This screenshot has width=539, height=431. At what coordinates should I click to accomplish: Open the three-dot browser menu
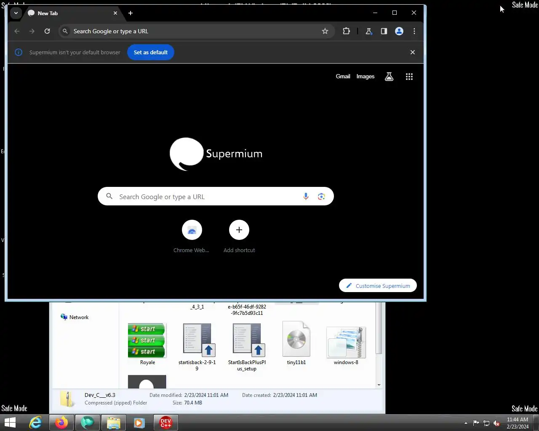point(414,31)
